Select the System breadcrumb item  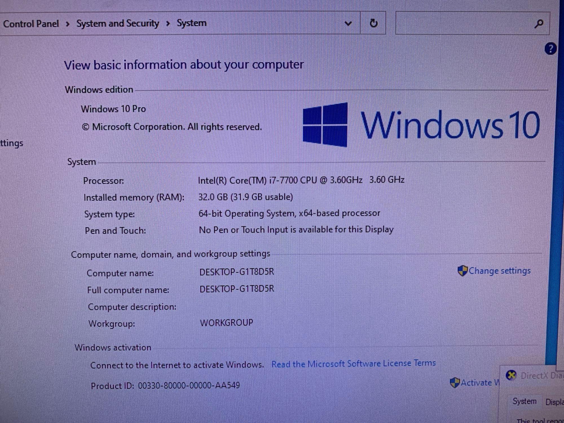tap(191, 23)
